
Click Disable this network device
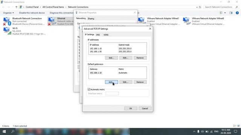[x=32, y=13]
